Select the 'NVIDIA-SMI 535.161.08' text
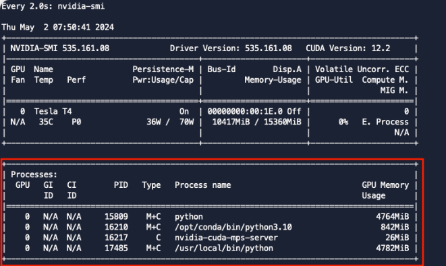Screen dimensions: 446x266 pos(60,48)
